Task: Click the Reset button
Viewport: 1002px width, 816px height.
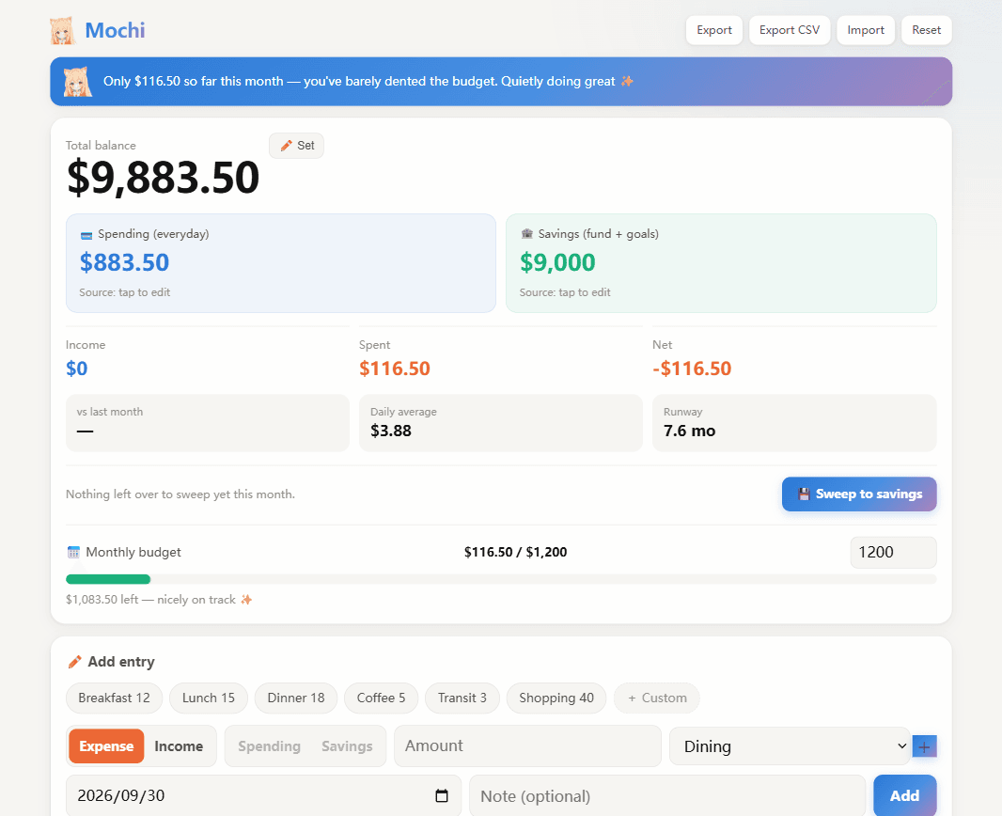Action: [x=926, y=30]
